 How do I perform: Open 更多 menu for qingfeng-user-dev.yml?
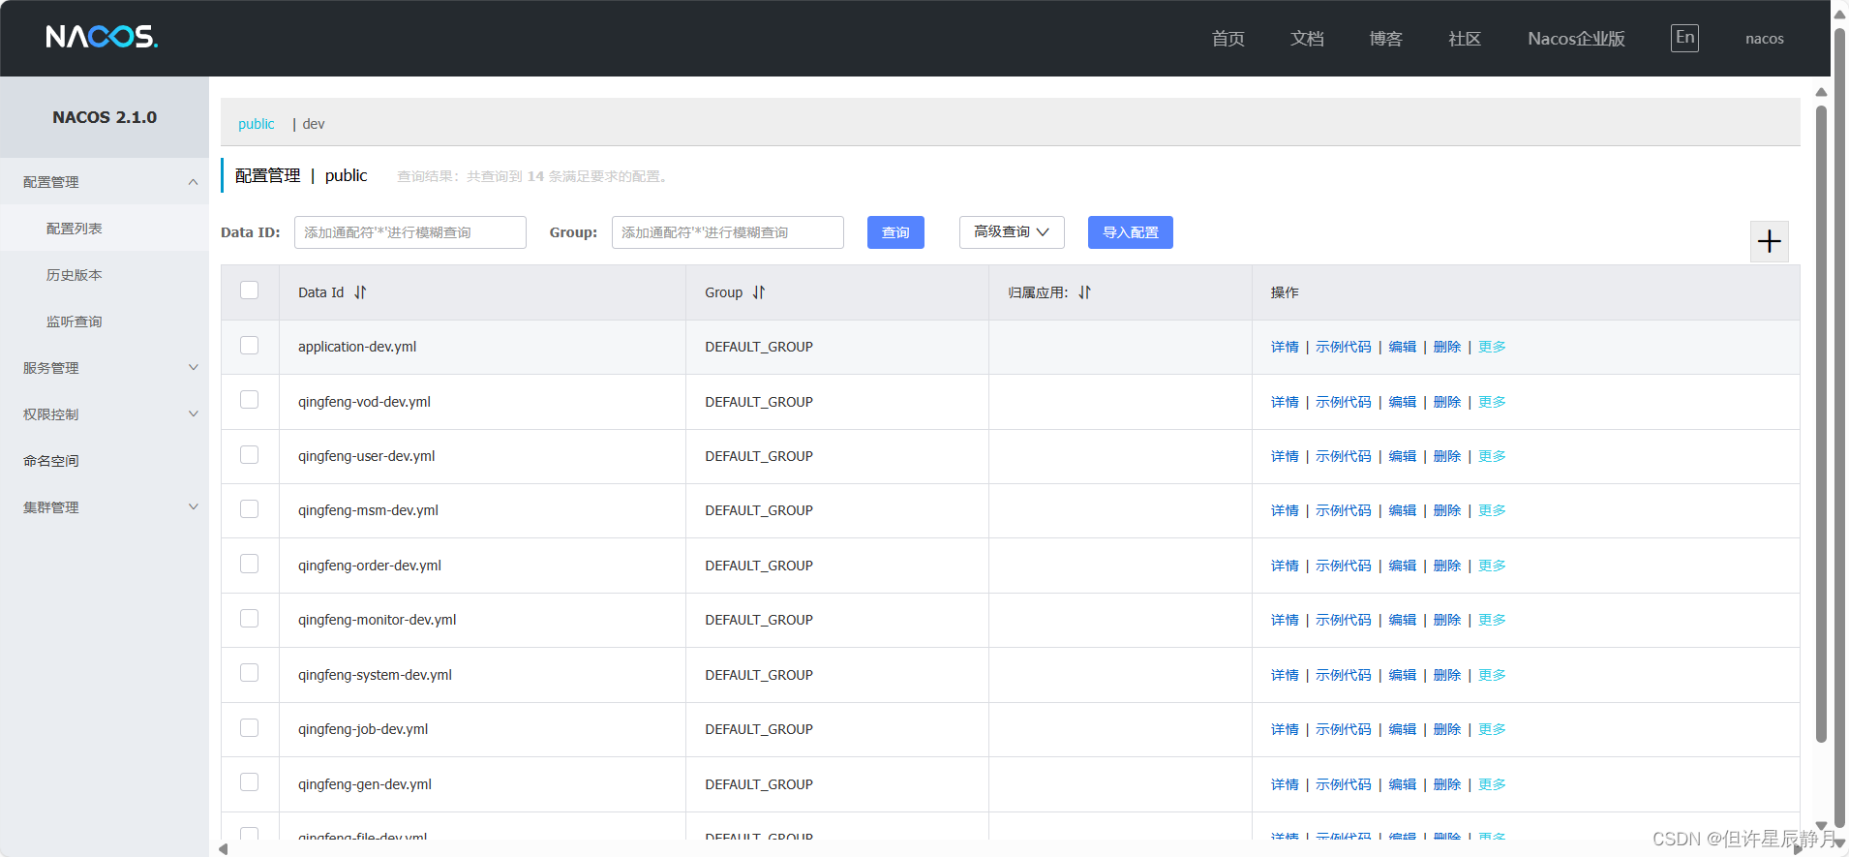[x=1492, y=456]
